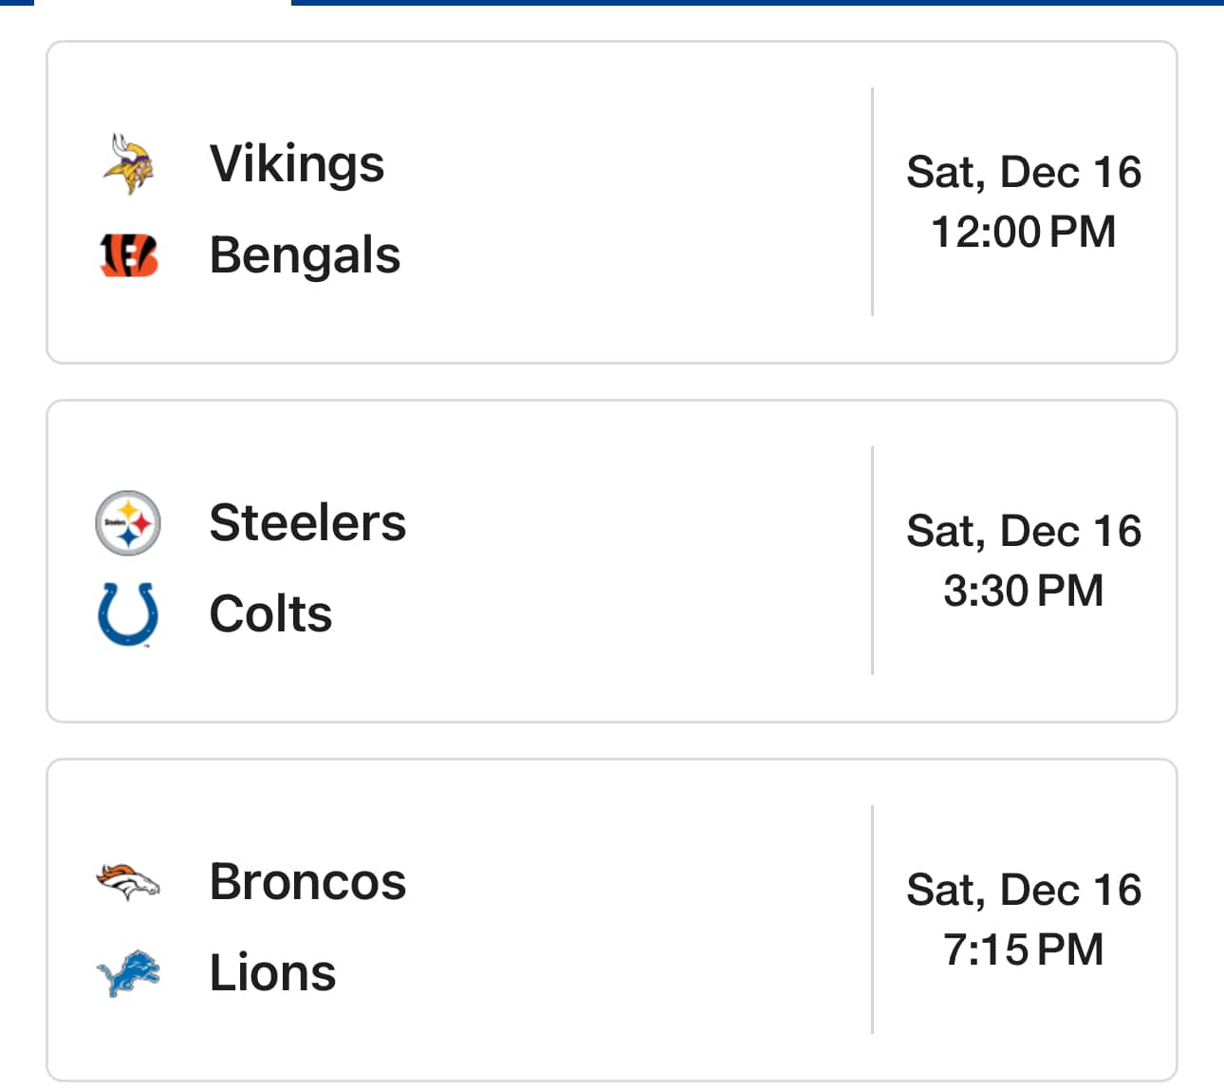Select the Colts team name
This screenshot has height=1090, width=1224.
(x=270, y=614)
